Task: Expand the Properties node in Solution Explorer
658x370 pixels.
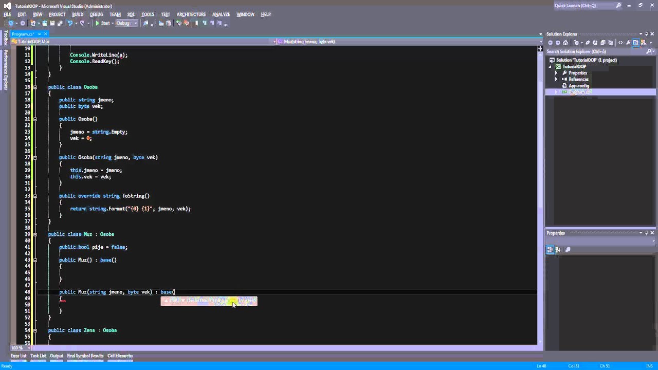Action: [x=556, y=73]
